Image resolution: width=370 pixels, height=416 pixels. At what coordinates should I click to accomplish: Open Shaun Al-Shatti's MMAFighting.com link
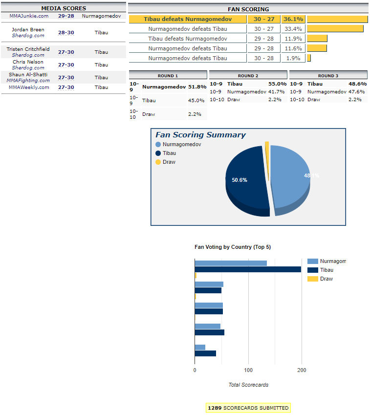pyautogui.click(x=28, y=80)
